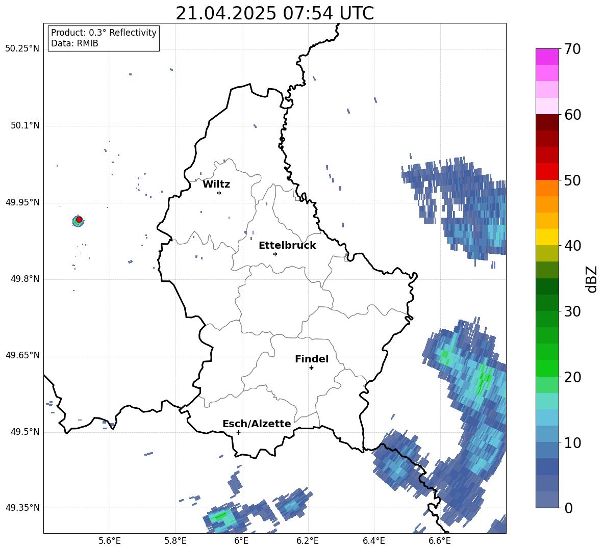Click the cross marker under Findel
The image size is (604, 551).
click(x=311, y=368)
